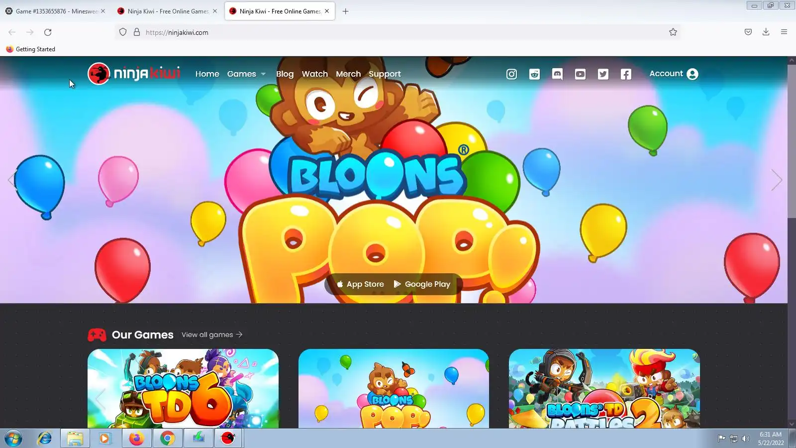This screenshot has height=448, width=796.
Task: Open the Merch page
Action: [348, 74]
